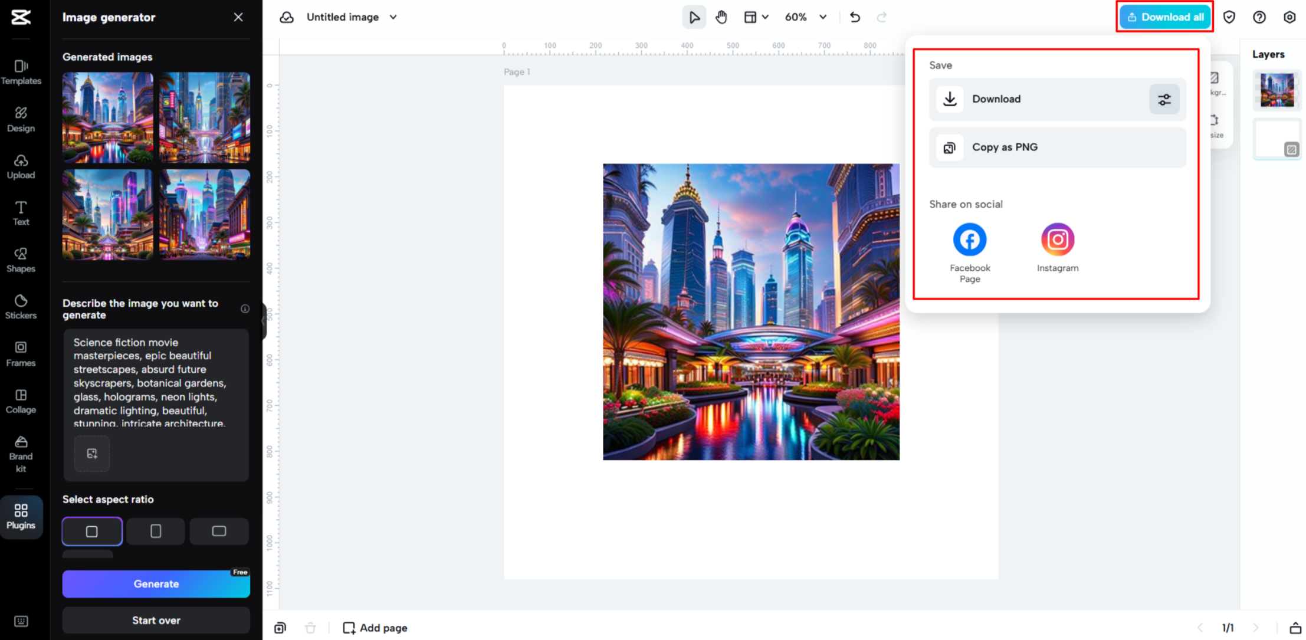The width and height of the screenshot is (1306, 640).
Task: Select the portrait aspect ratio
Action: [x=155, y=531]
